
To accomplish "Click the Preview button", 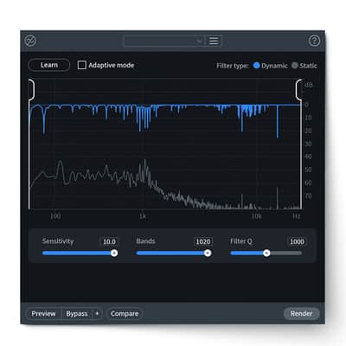I will click(43, 313).
